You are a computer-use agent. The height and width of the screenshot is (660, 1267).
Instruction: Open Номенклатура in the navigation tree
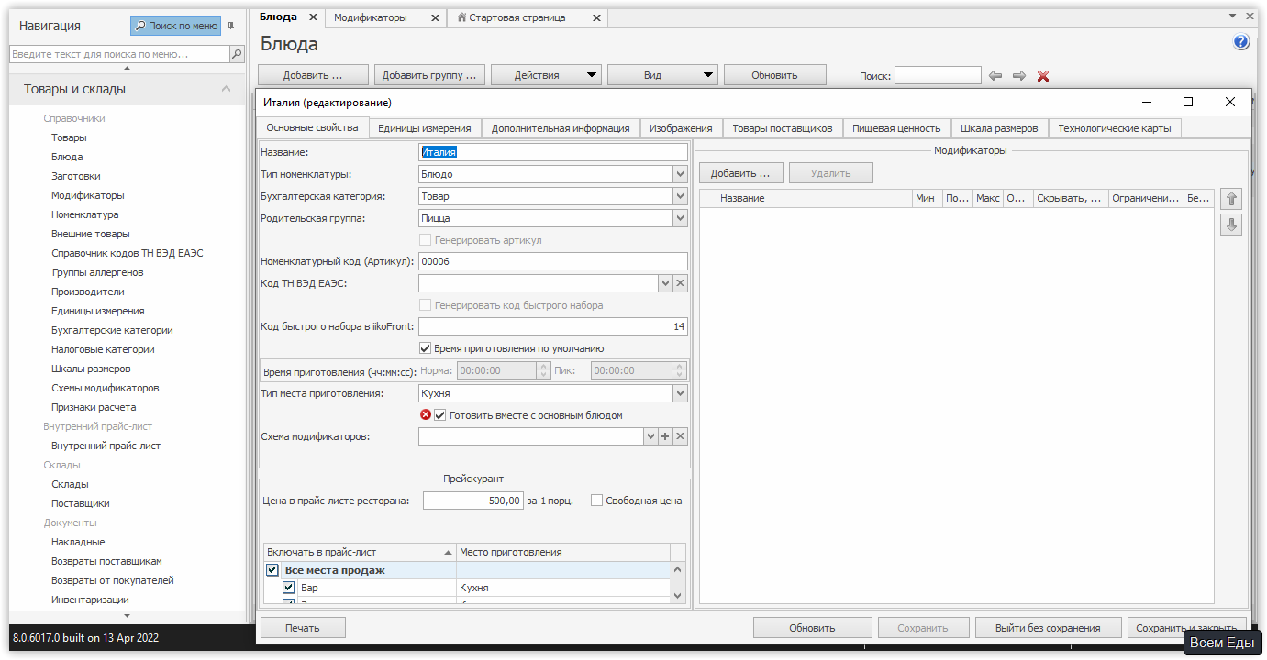pos(85,214)
